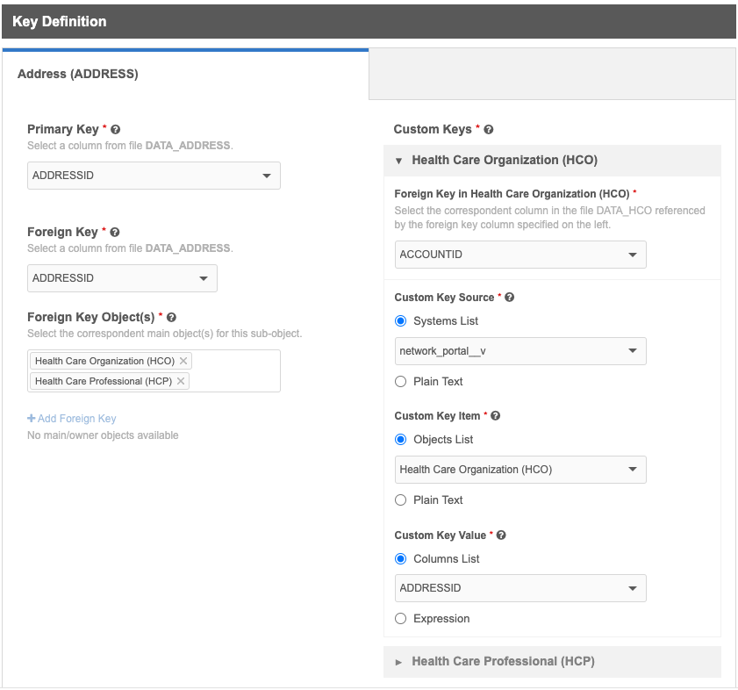Click help icon next to Foreign Key Object(s)
This screenshot has height=690, width=738.
(172, 318)
